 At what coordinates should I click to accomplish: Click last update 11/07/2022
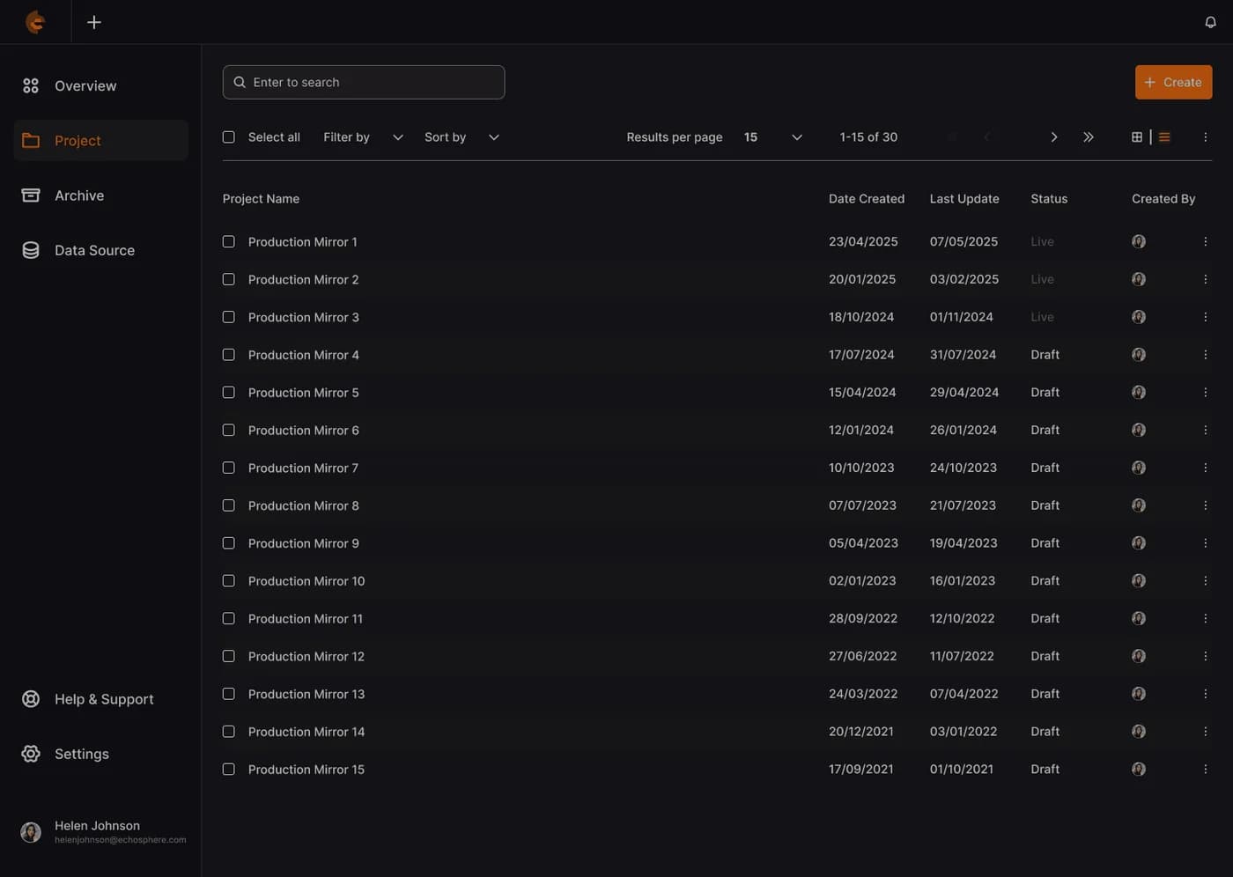pos(962,656)
